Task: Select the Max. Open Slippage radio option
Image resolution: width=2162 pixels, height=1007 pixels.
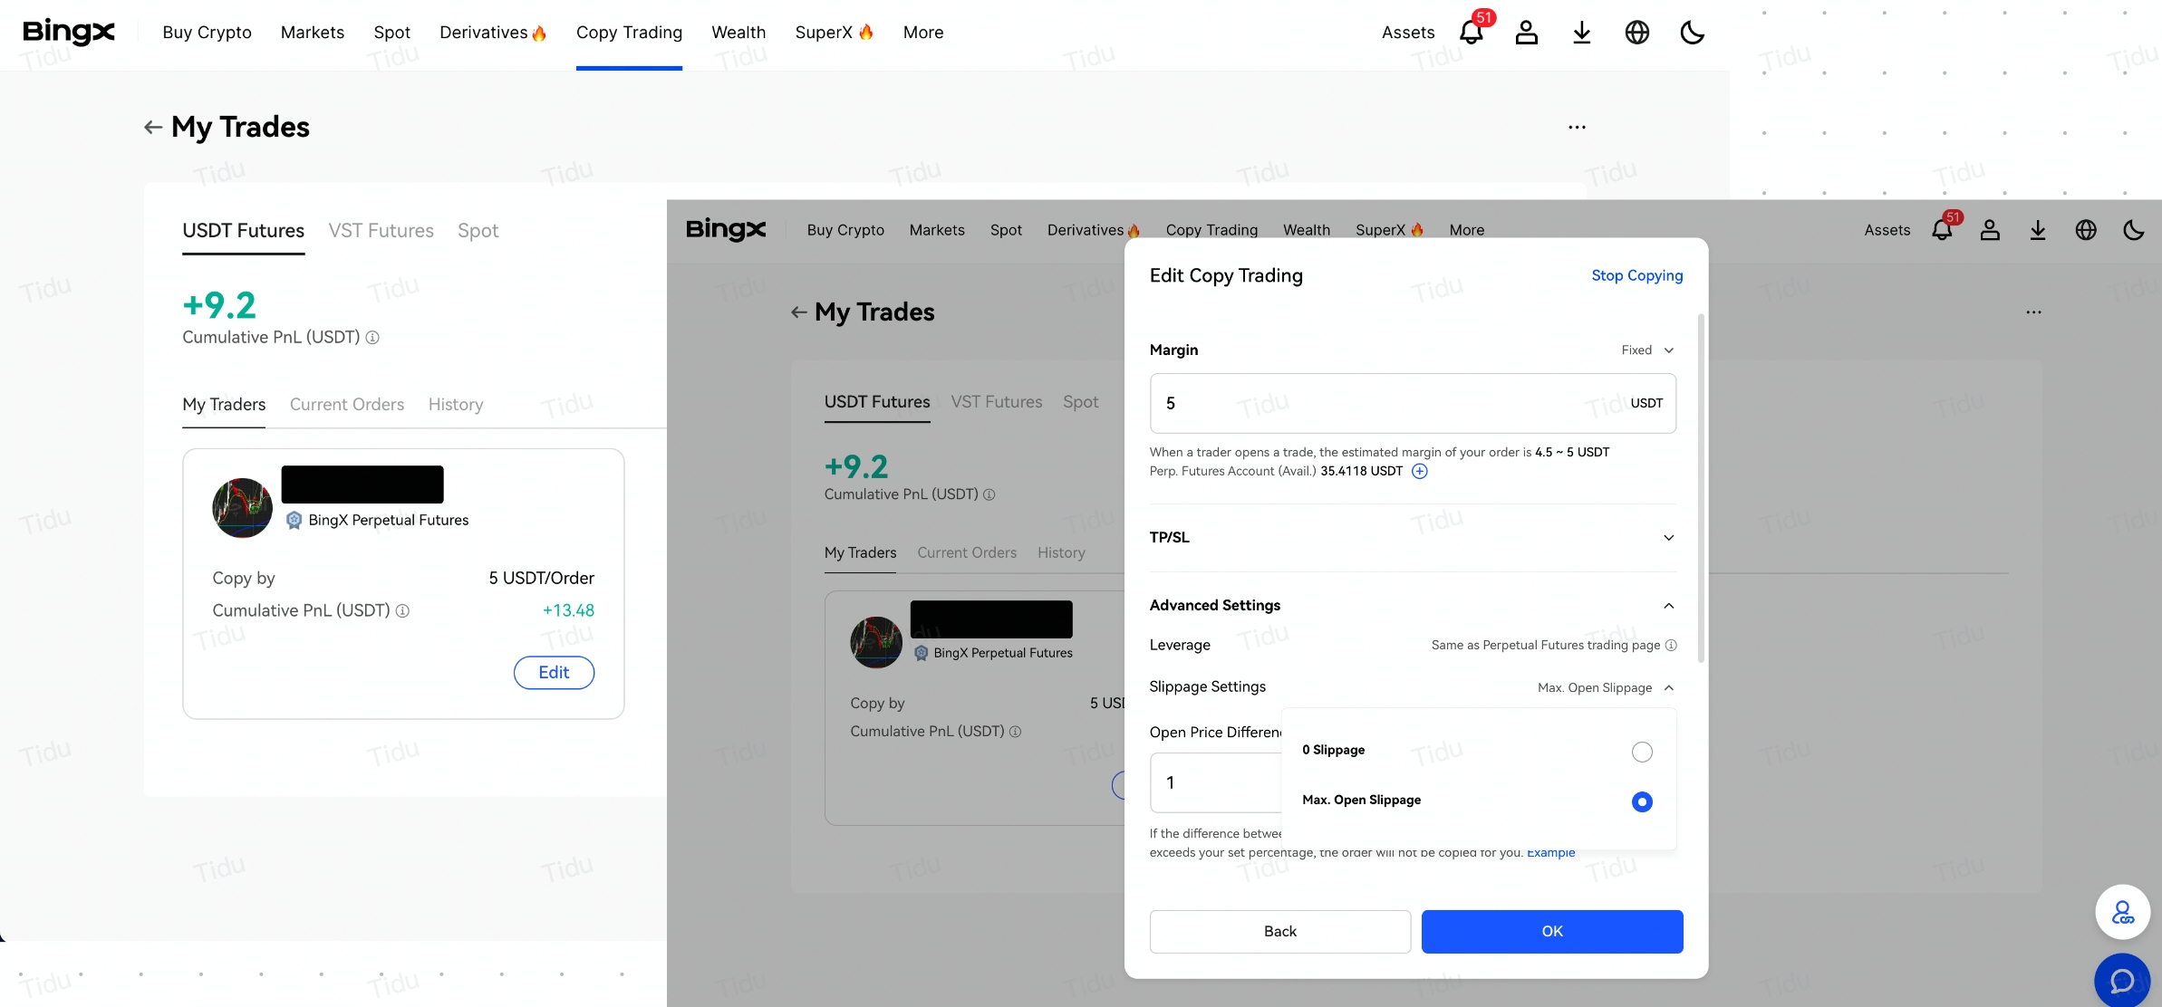Action: [1642, 801]
